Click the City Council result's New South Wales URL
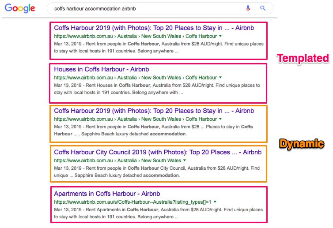333x228 pixels. 117,161
